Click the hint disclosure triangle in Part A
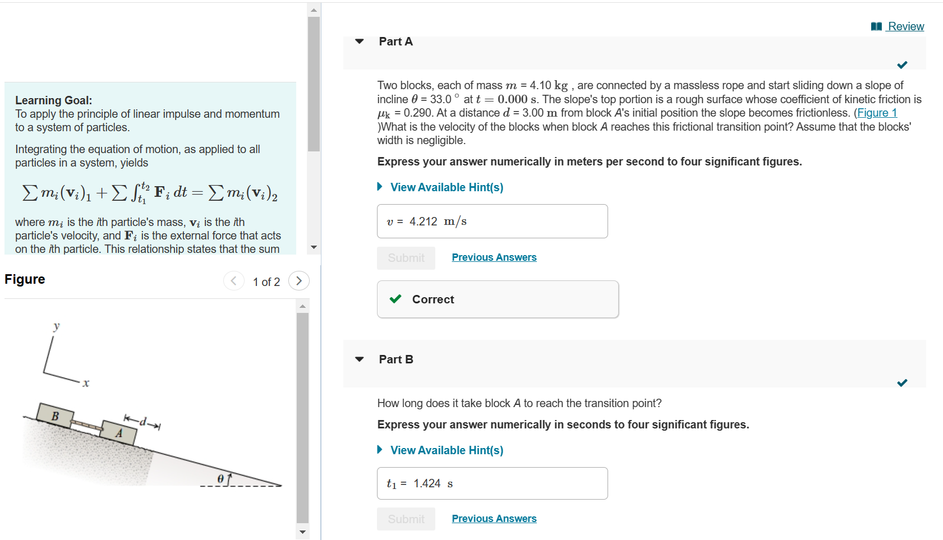Viewport: 943px width, 540px height. (x=379, y=186)
